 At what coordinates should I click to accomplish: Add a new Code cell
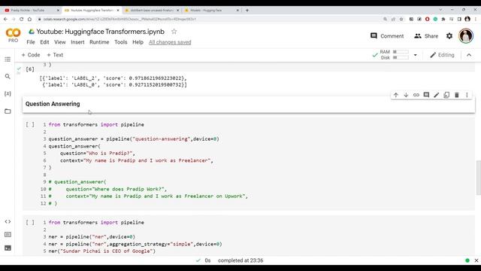pos(31,55)
